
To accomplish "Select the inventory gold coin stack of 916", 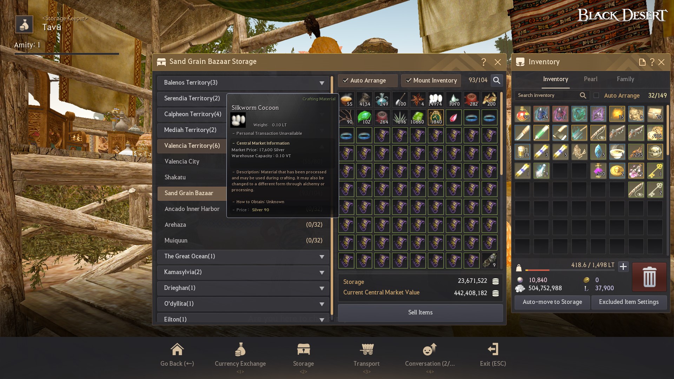I will [x=655, y=133].
